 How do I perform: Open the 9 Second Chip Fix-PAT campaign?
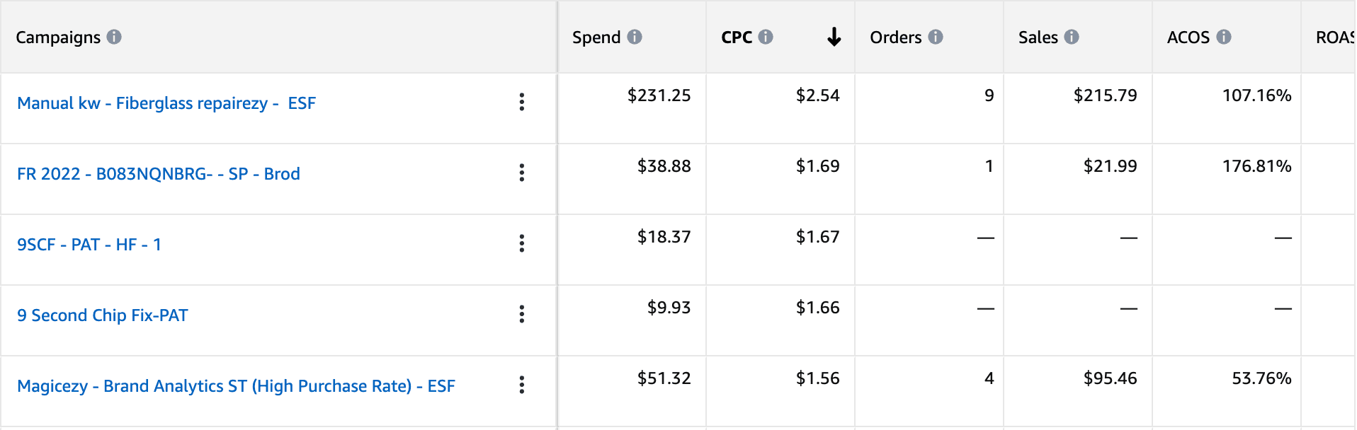[x=102, y=315]
